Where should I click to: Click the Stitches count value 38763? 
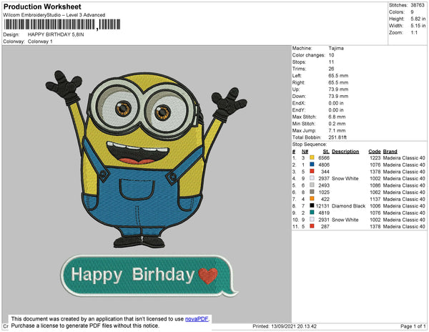tap(418, 4)
